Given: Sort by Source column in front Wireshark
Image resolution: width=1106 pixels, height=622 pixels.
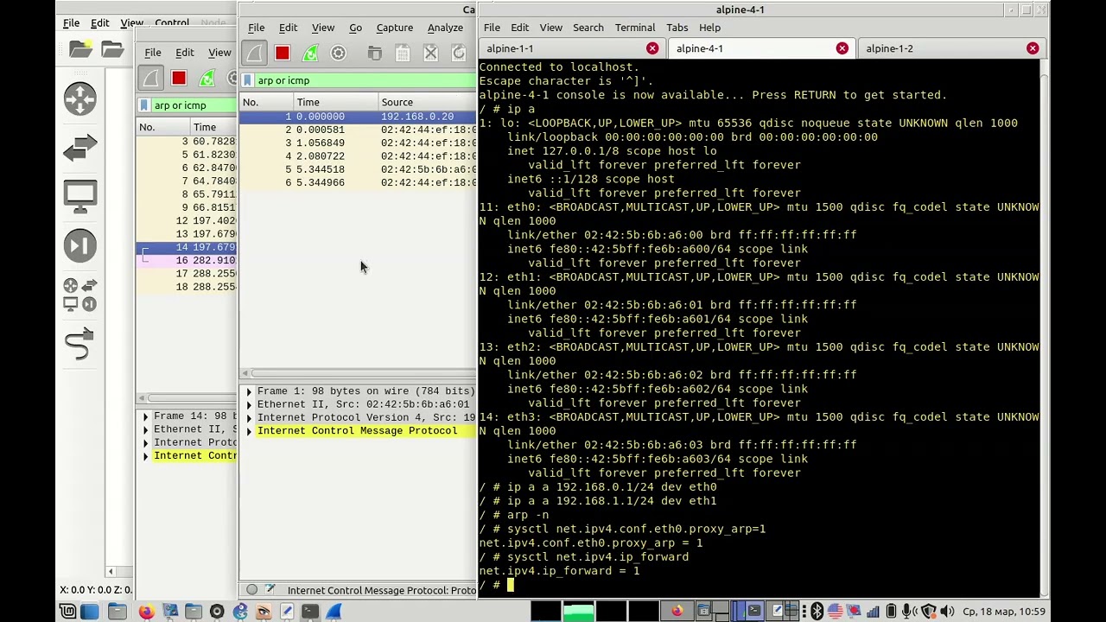Looking at the screenshot, I should click(427, 102).
